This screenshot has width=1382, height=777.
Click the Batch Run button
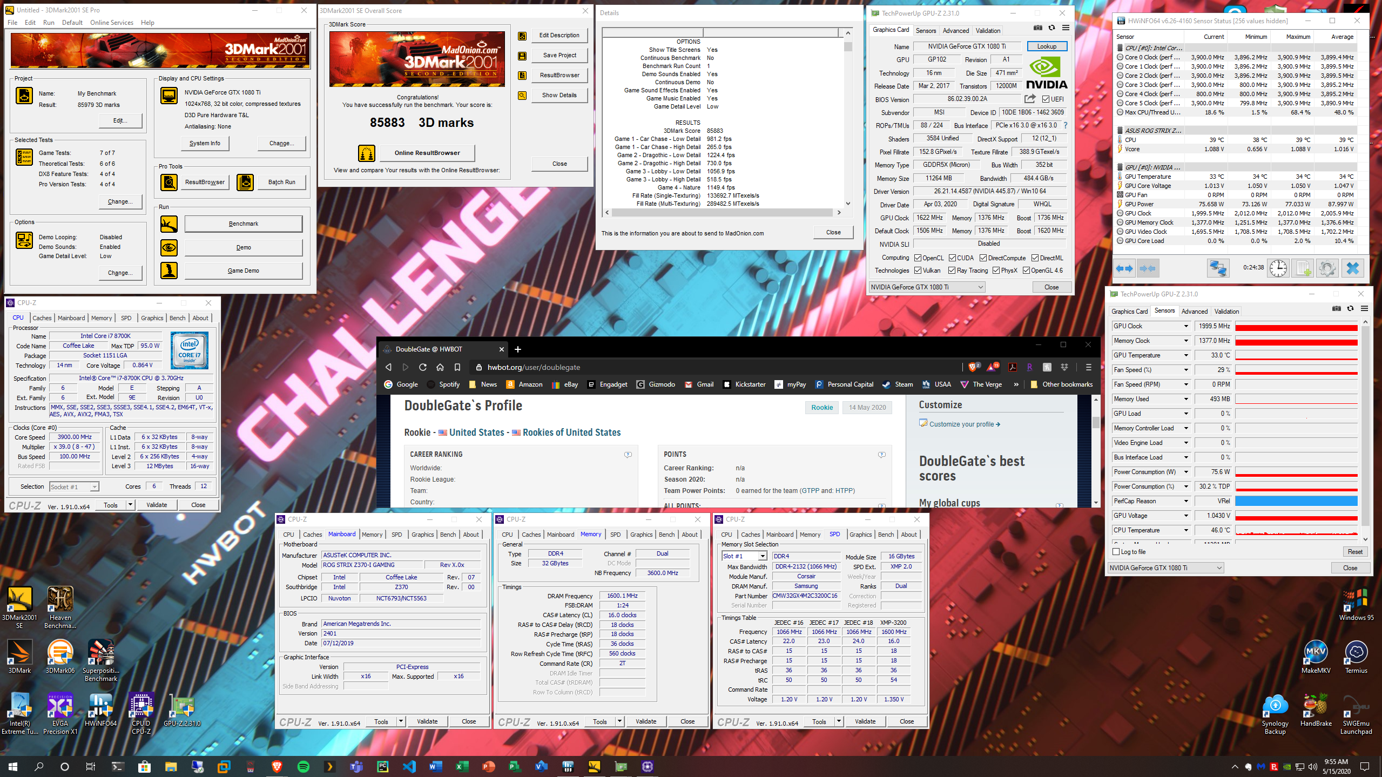[281, 183]
